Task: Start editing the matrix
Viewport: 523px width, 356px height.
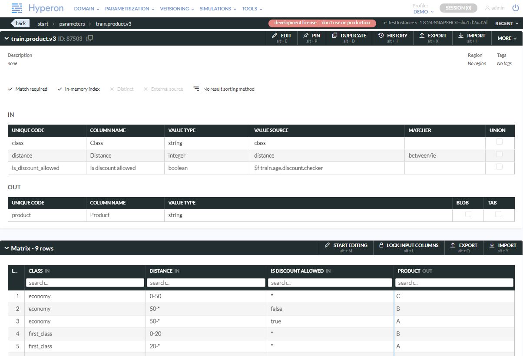Action: point(346,247)
